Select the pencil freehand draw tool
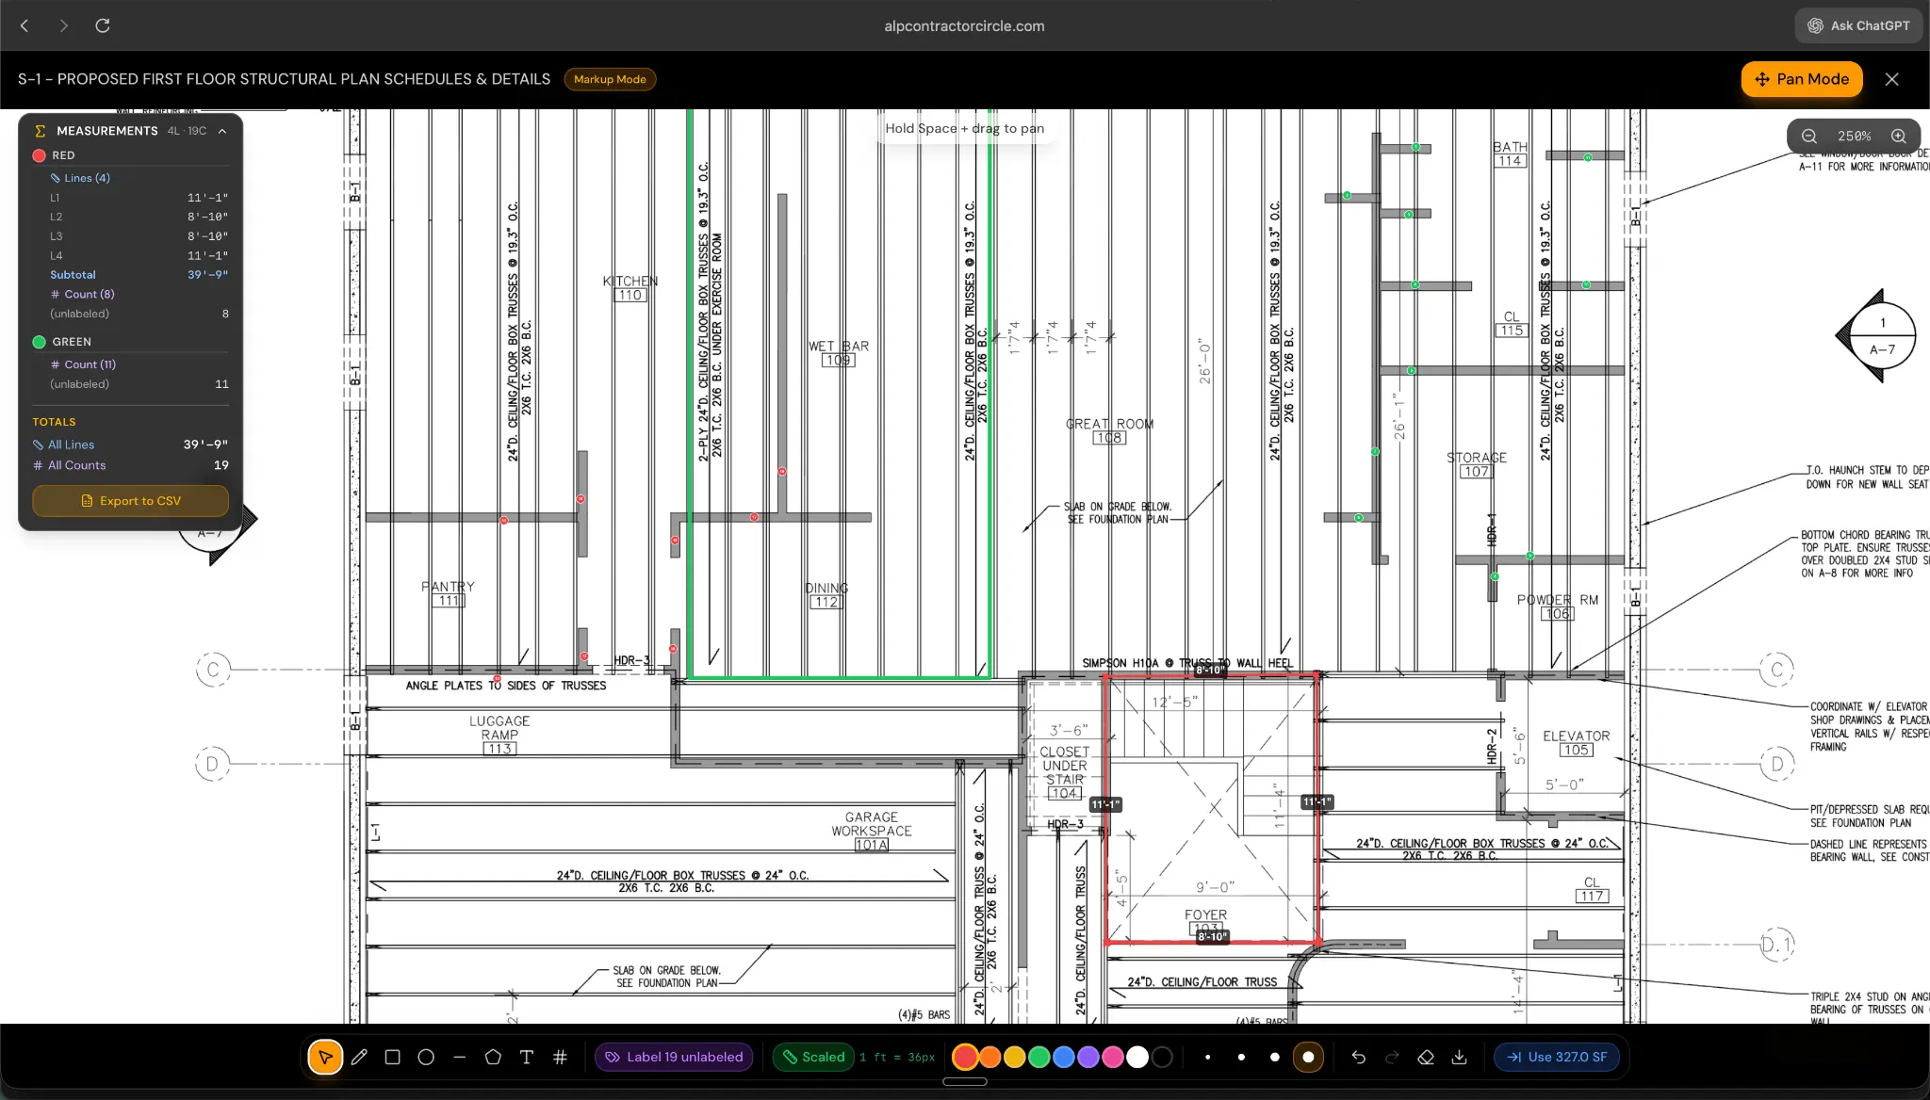1930x1100 pixels. (x=359, y=1057)
